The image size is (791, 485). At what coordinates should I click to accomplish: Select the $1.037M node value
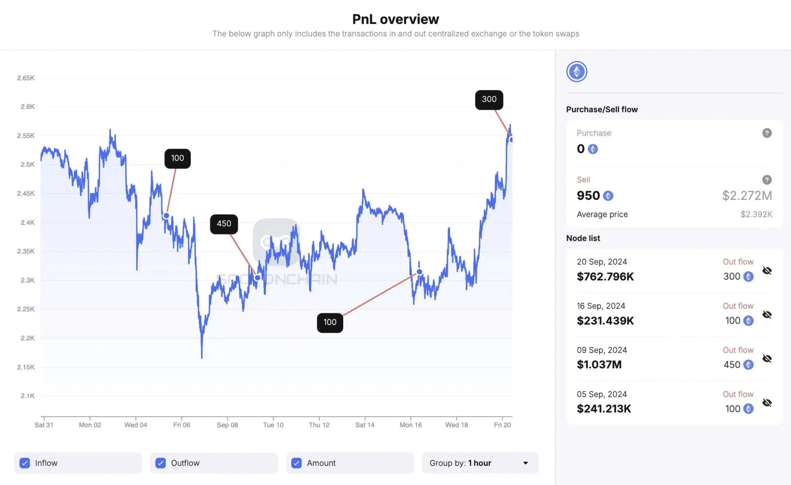(599, 365)
